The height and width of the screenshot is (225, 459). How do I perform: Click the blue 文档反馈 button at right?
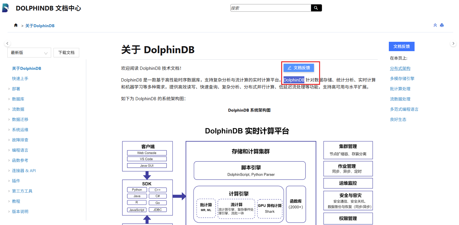402,46
